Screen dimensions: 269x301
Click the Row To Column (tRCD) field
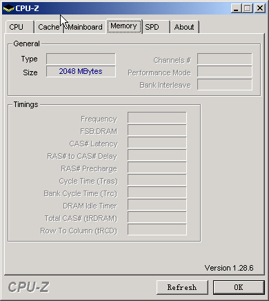point(157,230)
